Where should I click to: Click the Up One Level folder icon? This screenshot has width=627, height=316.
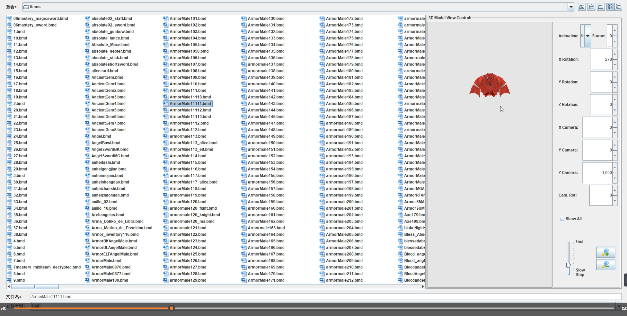coord(581,7)
